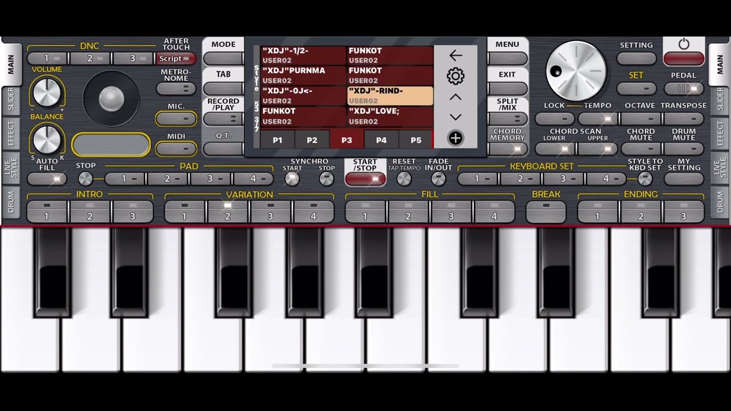Toggle Chord Memory button
The height and width of the screenshot is (411, 731).
[x=507, y=149]
